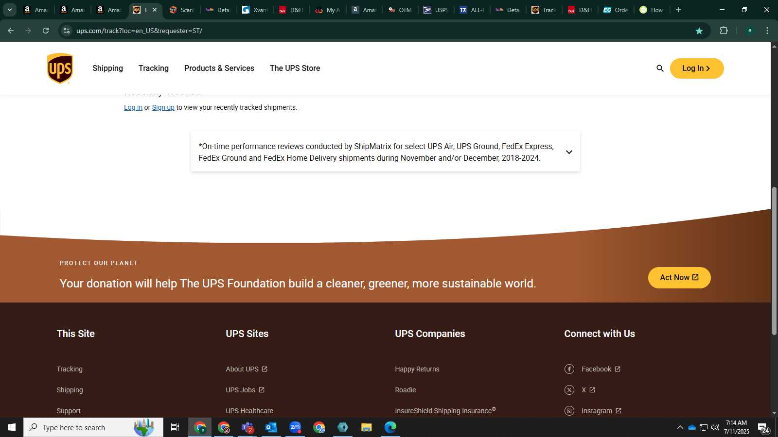
Task: Open footer Support link
Action: 69,411
